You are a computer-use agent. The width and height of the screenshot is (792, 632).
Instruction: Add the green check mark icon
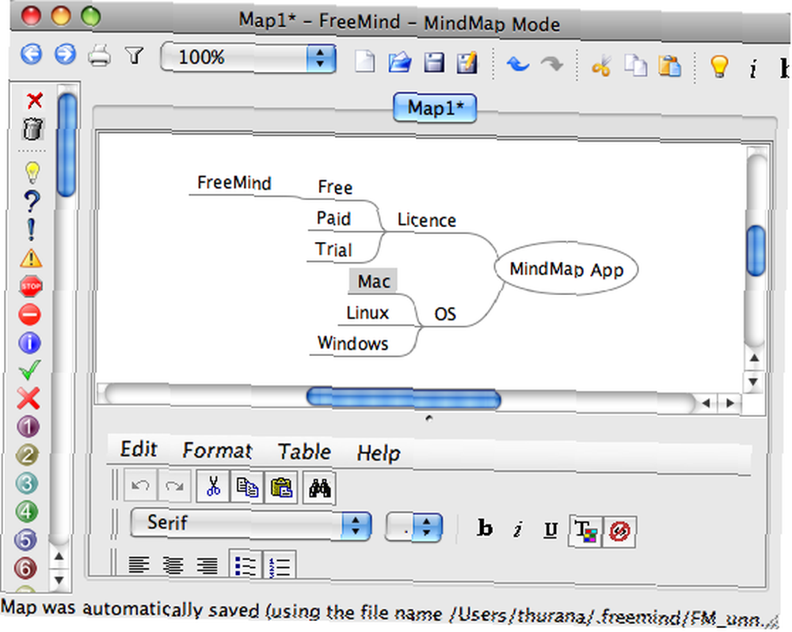29,371
